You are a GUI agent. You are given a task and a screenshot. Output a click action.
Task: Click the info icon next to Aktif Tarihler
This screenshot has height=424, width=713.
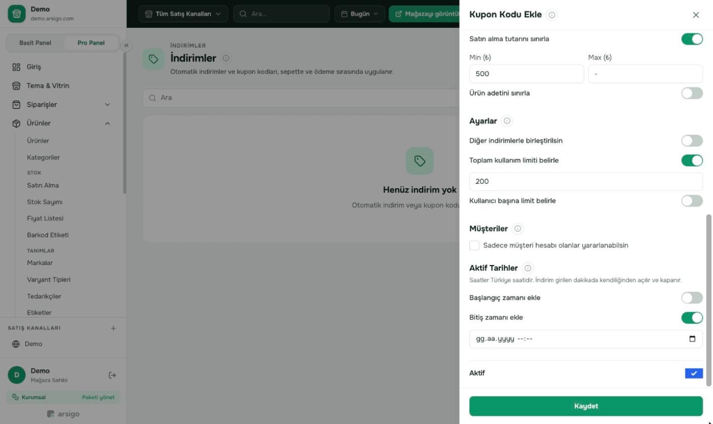(x=528, y=268)
